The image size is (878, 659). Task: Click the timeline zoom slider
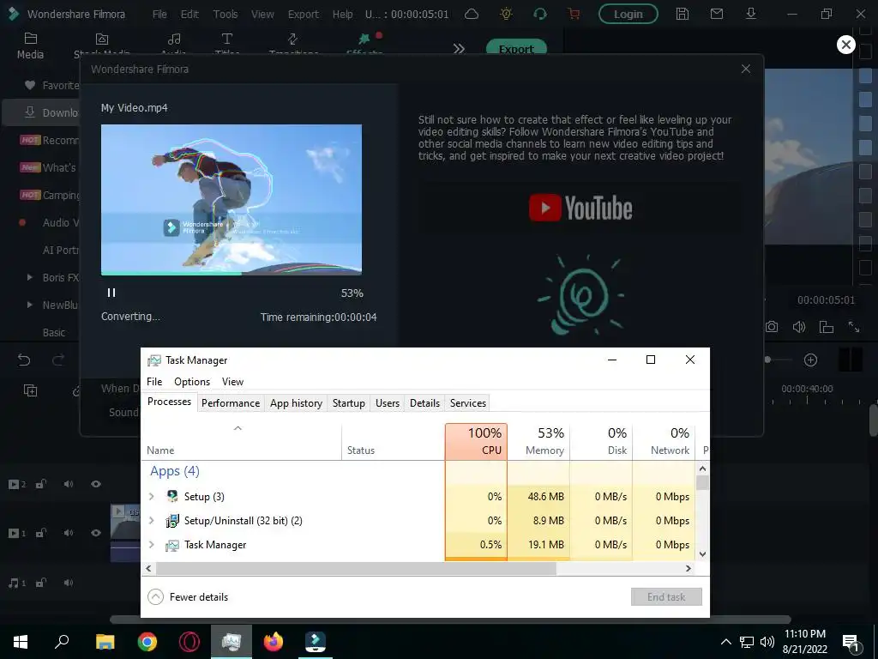[777, 360]
